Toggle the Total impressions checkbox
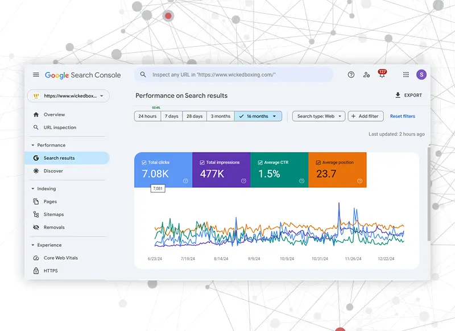The image size is (455, 331). 202,163
